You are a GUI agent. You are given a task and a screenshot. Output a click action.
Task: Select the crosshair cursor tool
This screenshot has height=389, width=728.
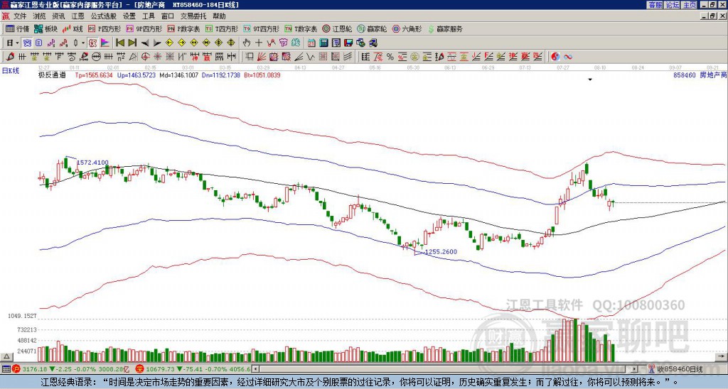click(259, 43)
